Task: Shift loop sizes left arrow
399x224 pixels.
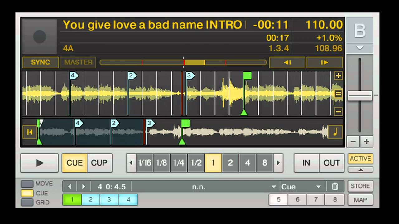Action: point(131,163)
